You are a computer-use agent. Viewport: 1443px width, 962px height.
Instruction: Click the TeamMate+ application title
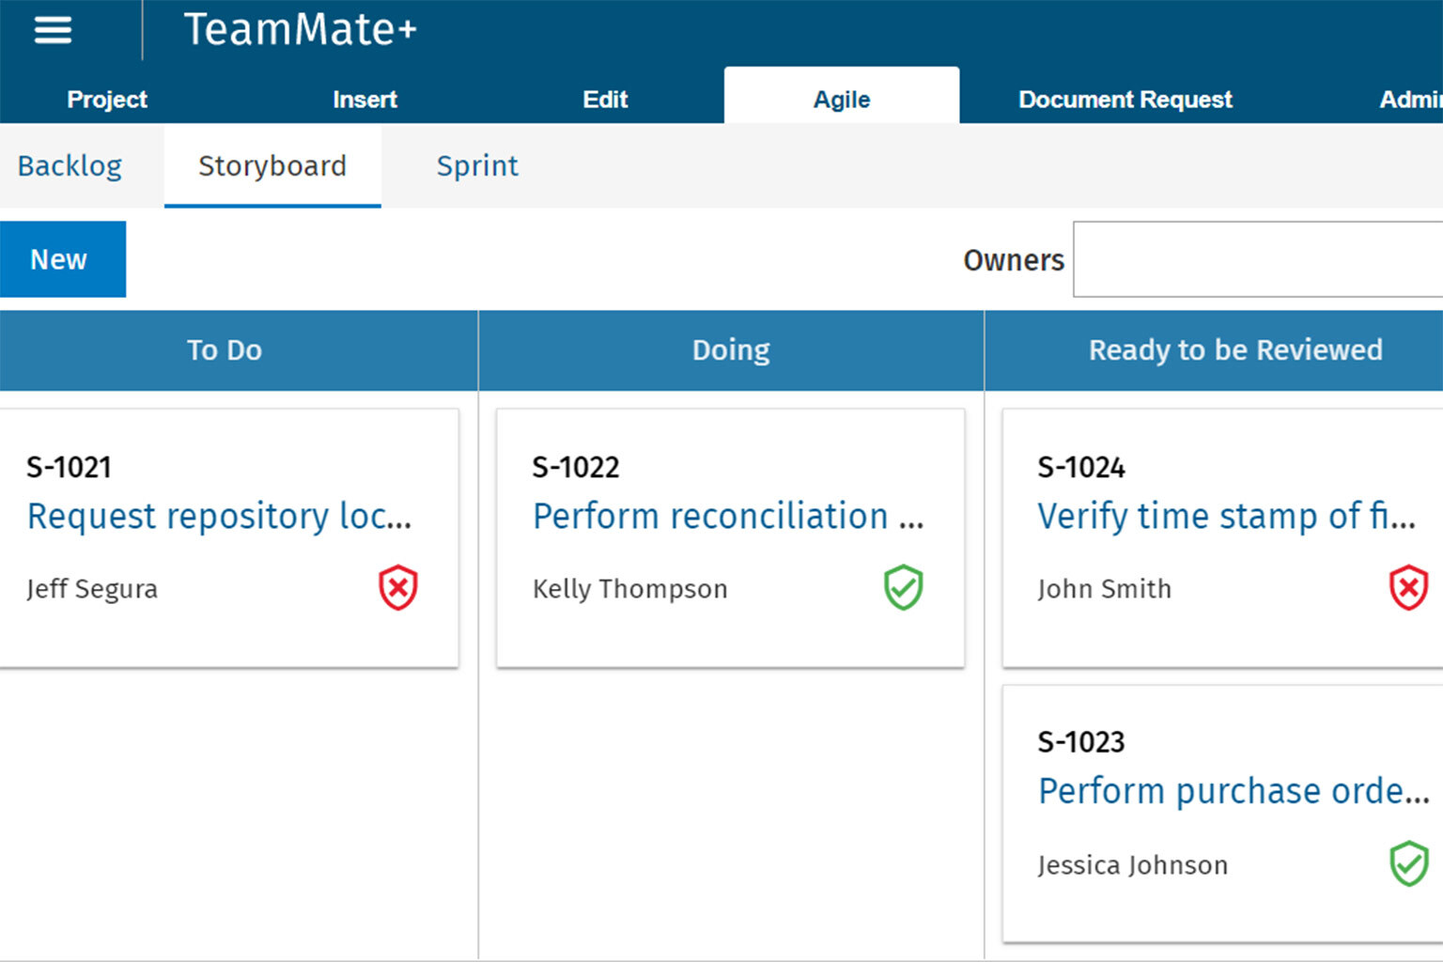pyautogui.click(x=300, y=30)
